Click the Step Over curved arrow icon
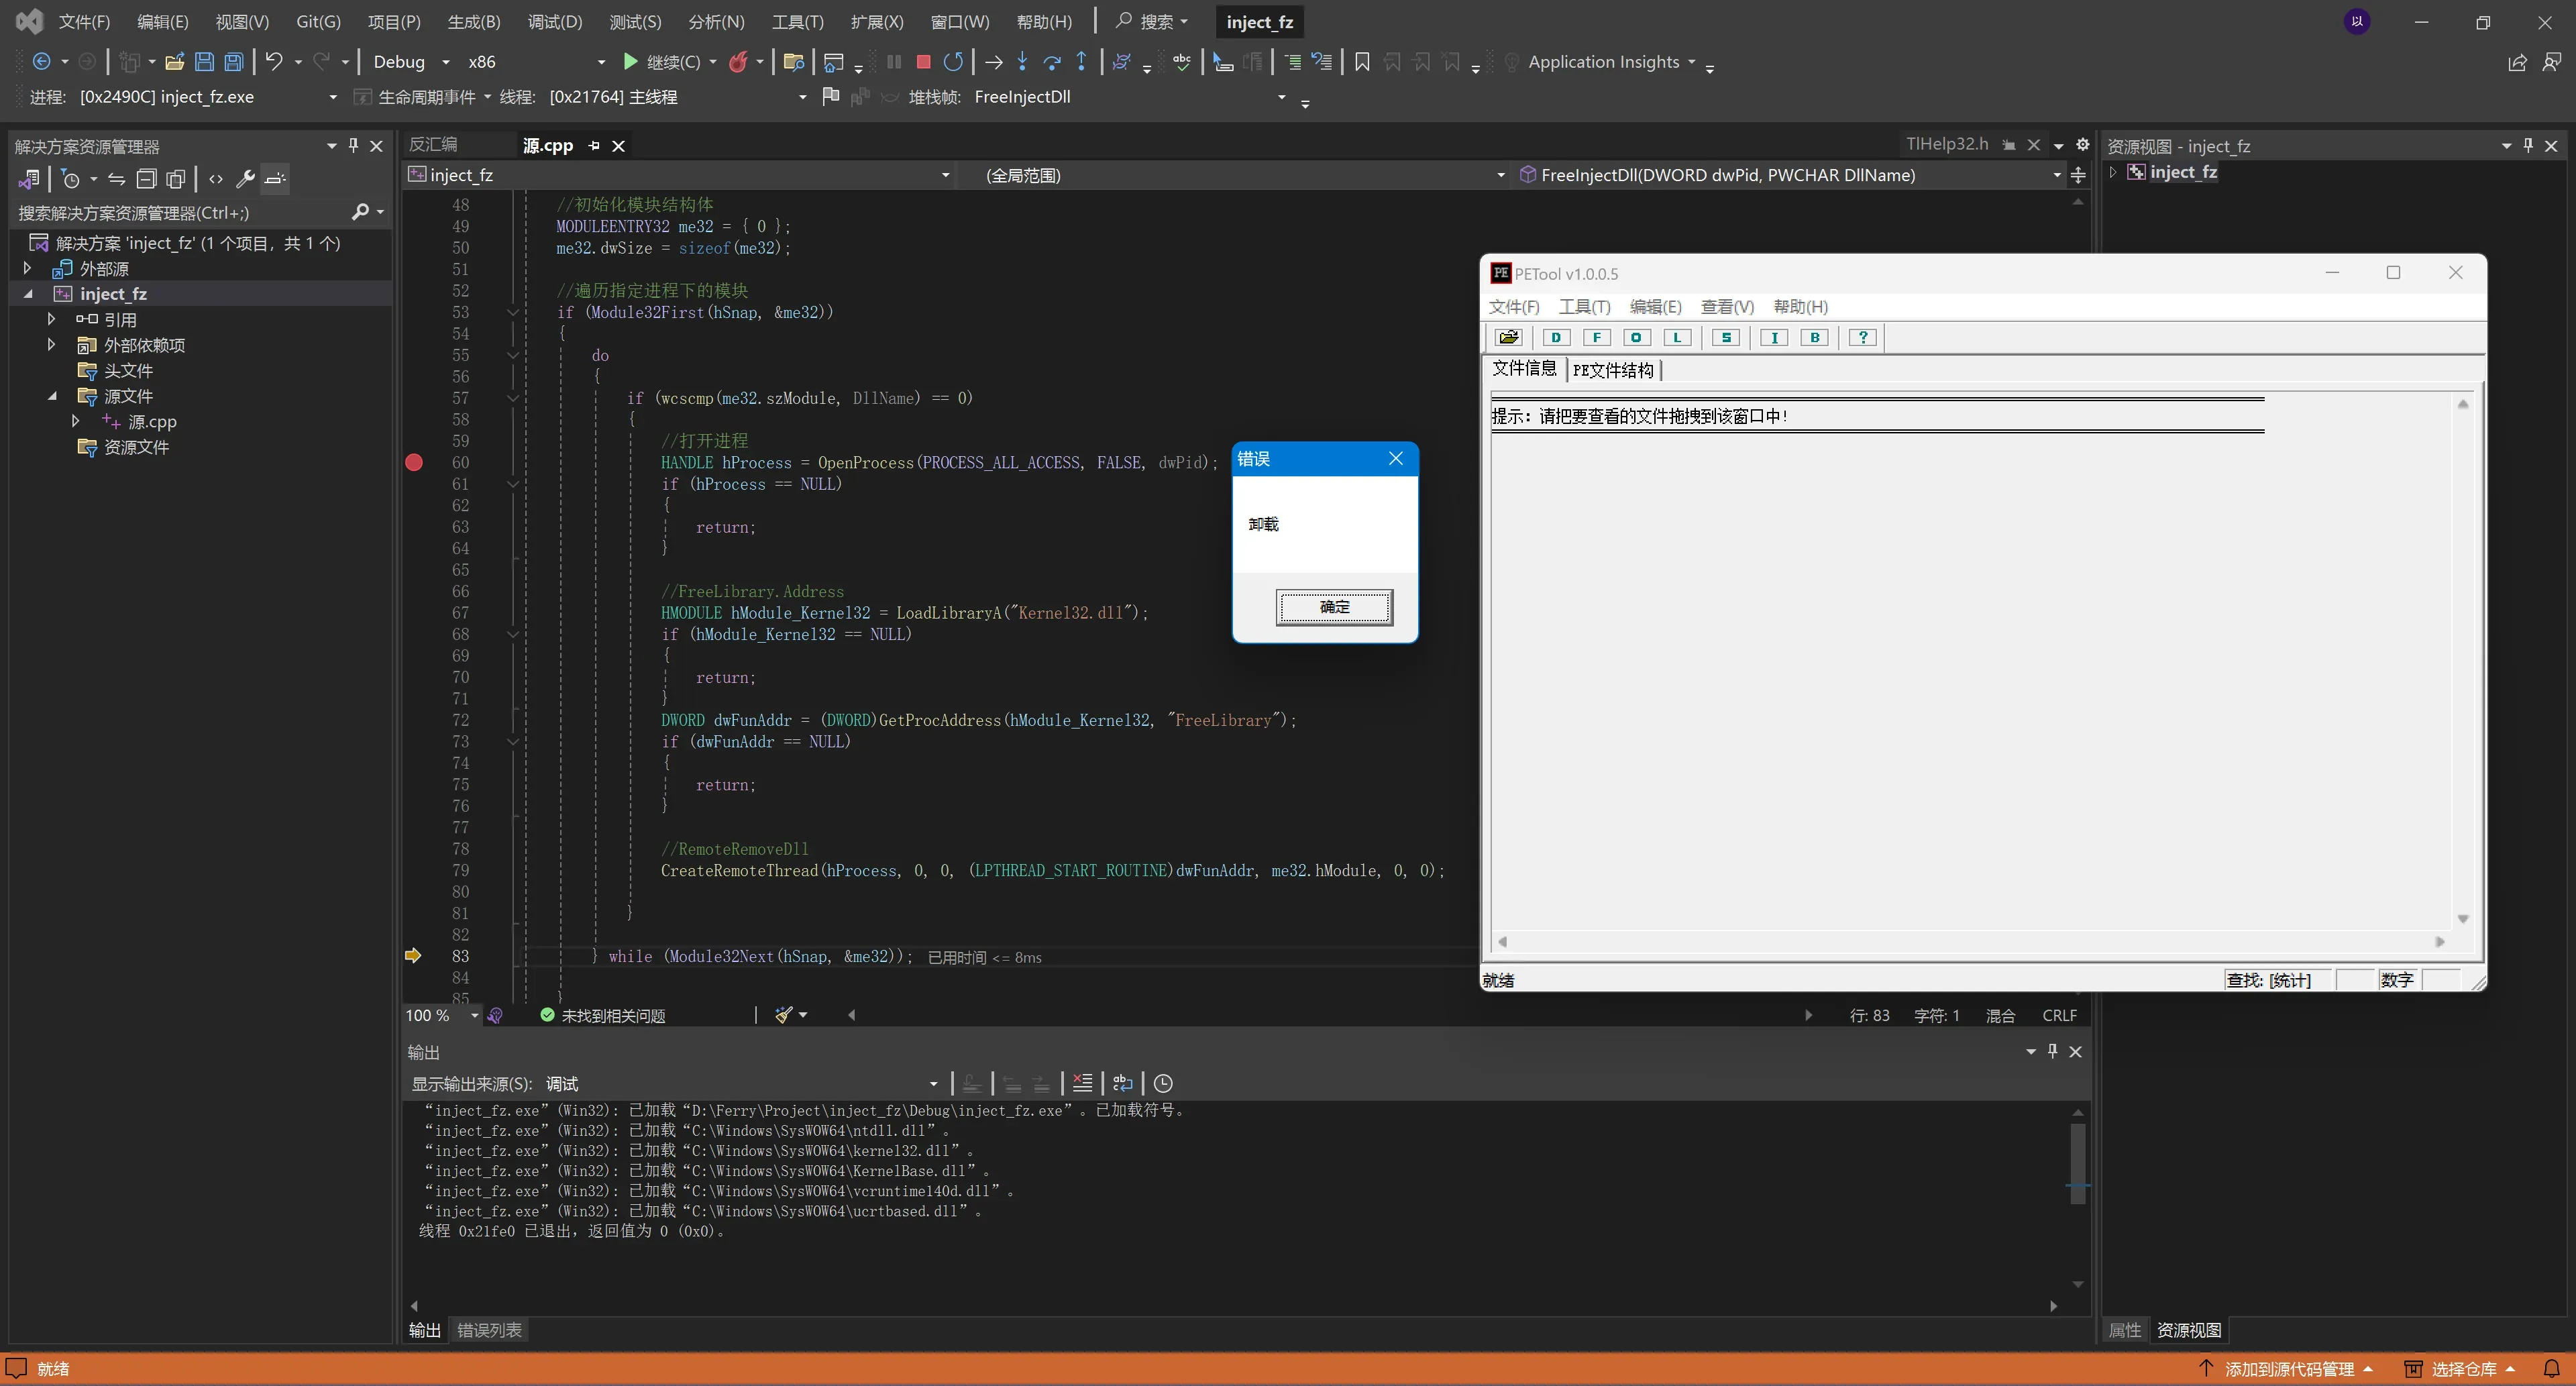2576x1386 pixels. coord(1052,62)
